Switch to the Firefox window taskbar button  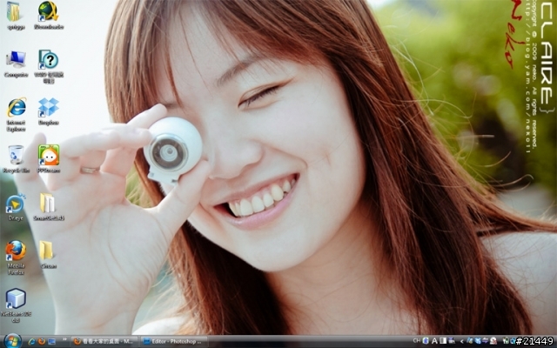(x=104, y=342)
